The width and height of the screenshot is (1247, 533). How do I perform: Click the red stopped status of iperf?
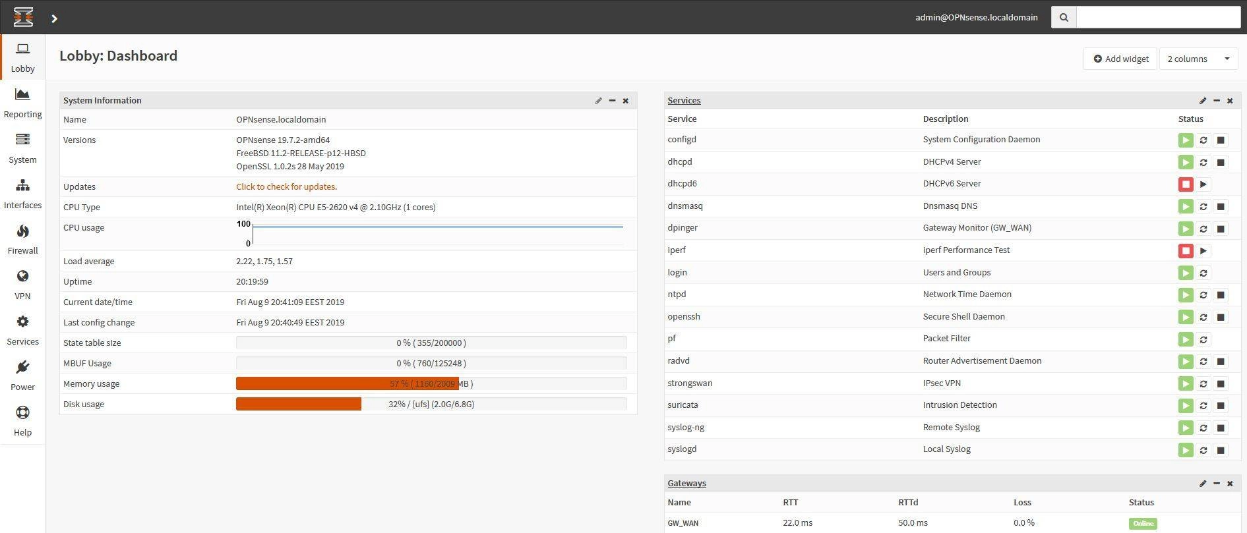tap(1186, 251)
